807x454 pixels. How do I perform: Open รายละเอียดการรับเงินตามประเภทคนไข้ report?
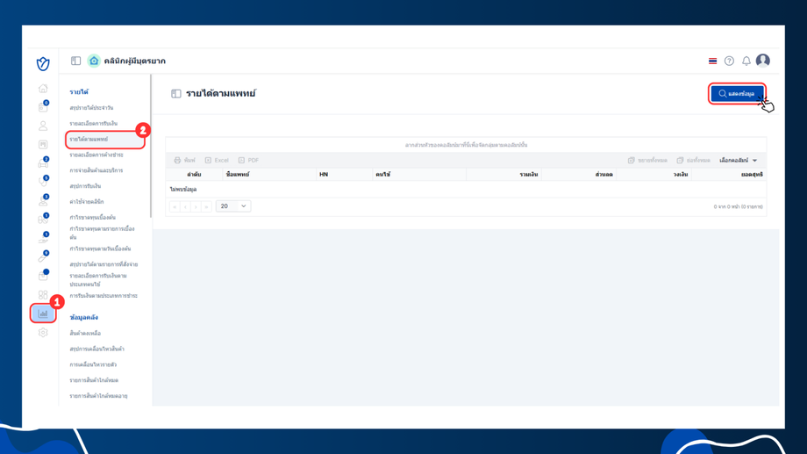tap(98, 280)
